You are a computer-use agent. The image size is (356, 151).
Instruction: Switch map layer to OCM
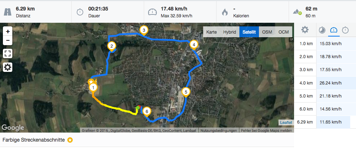[x=284, y=32]
